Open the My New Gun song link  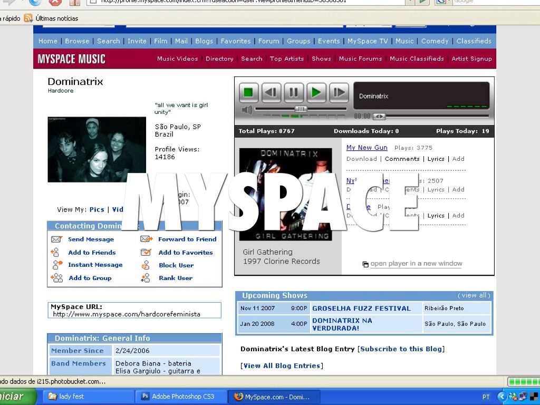(367, 148)
